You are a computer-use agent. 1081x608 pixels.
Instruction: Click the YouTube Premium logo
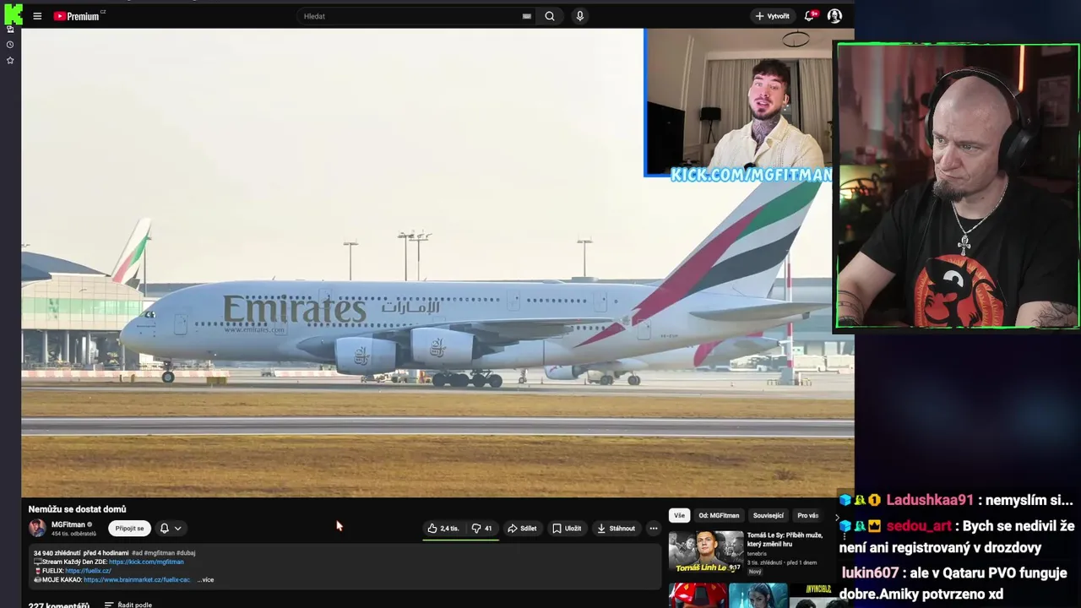point(77,16)
